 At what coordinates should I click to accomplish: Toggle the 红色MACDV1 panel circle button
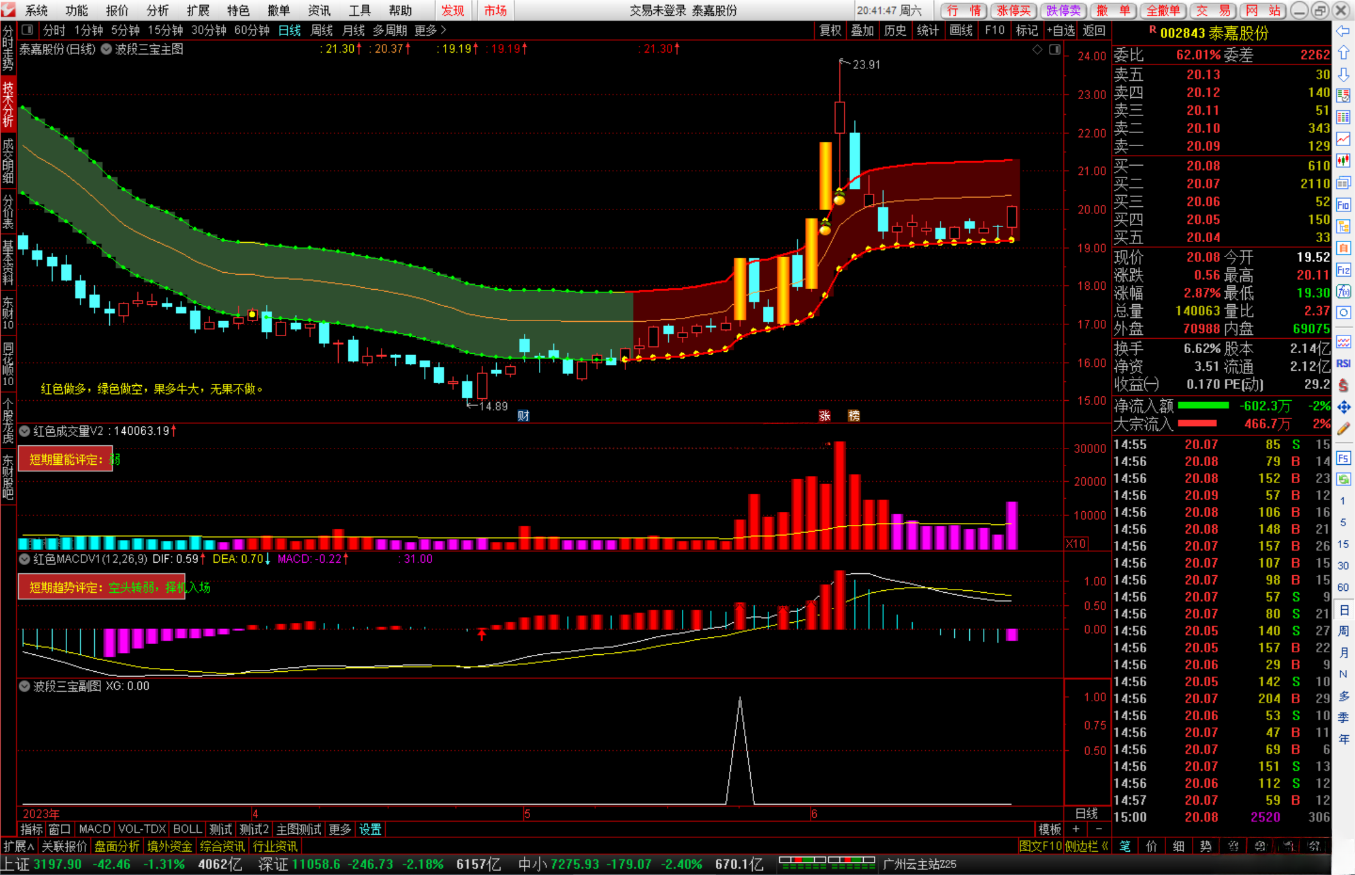point(24,559)
